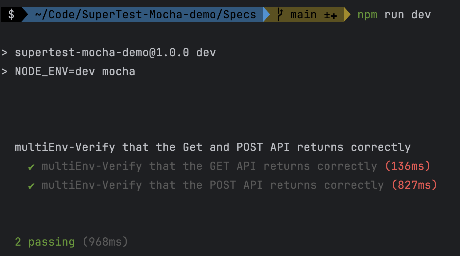Screen dimensions: 460x256
Task: Click the green checkmark beside POST API test
Action: (x=31, y=186)
